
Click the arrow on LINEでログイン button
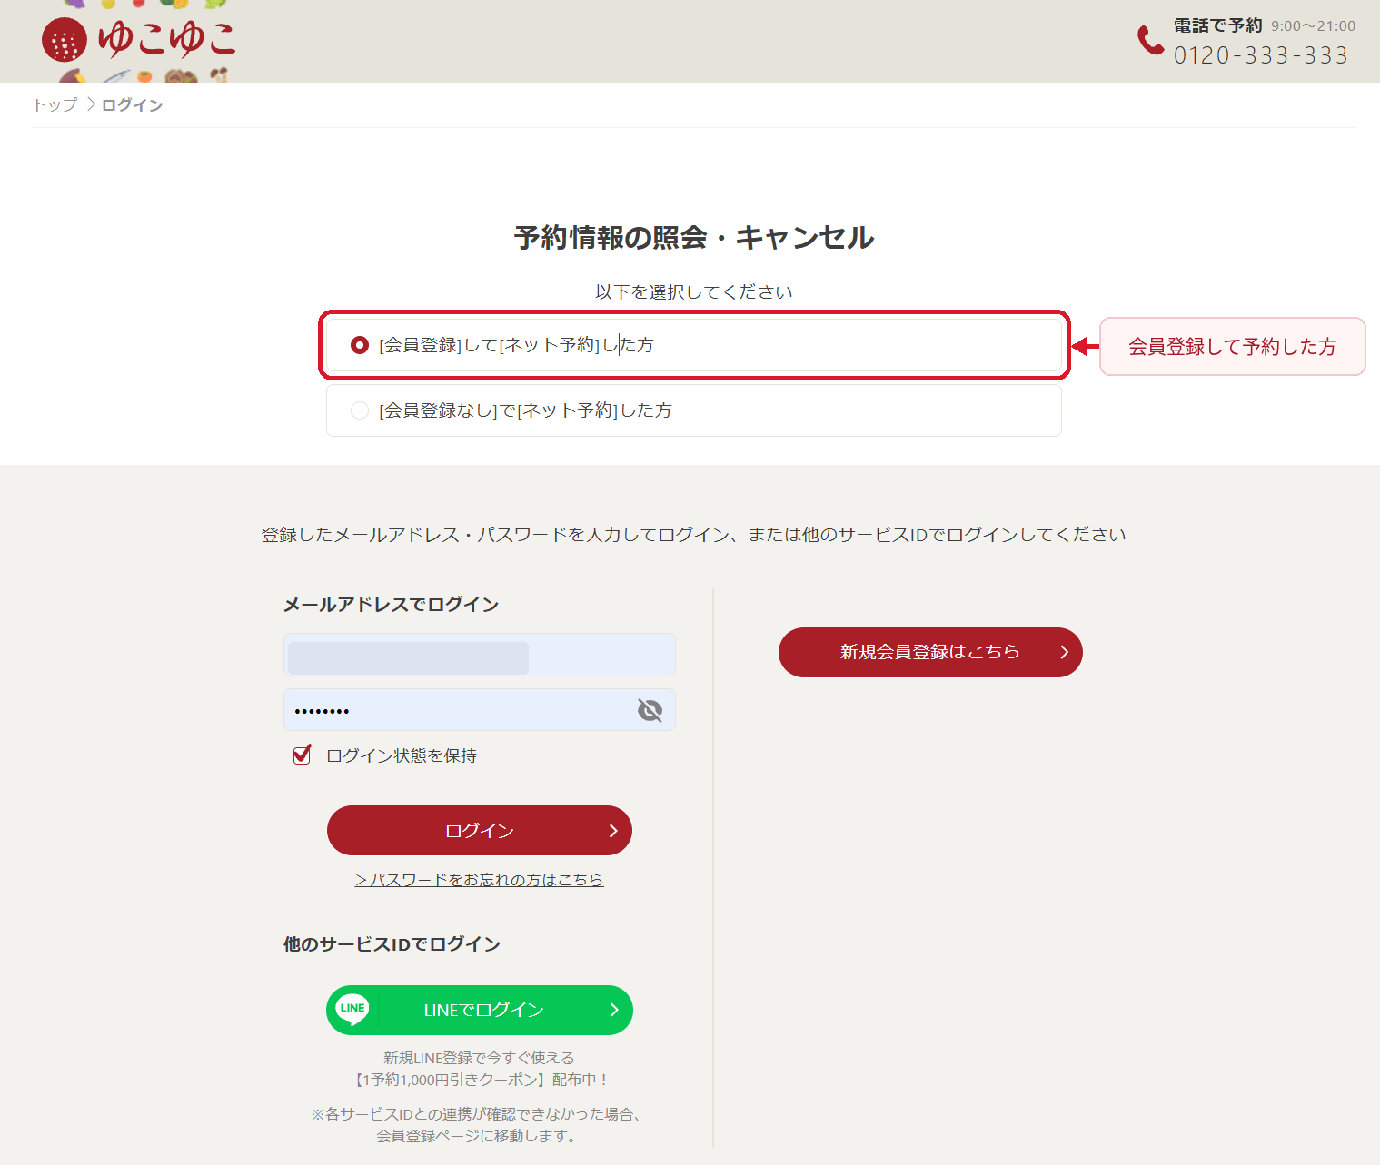click(614, 1010)
